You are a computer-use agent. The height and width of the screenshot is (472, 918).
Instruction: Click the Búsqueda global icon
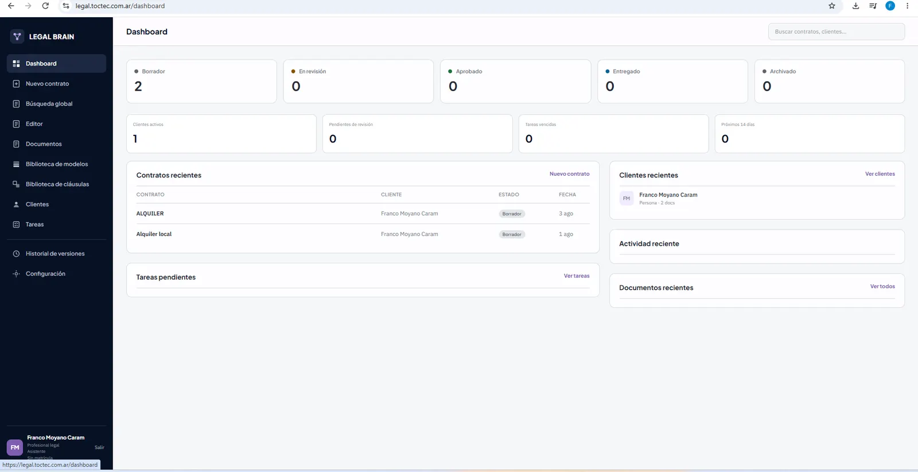point(16,104)
